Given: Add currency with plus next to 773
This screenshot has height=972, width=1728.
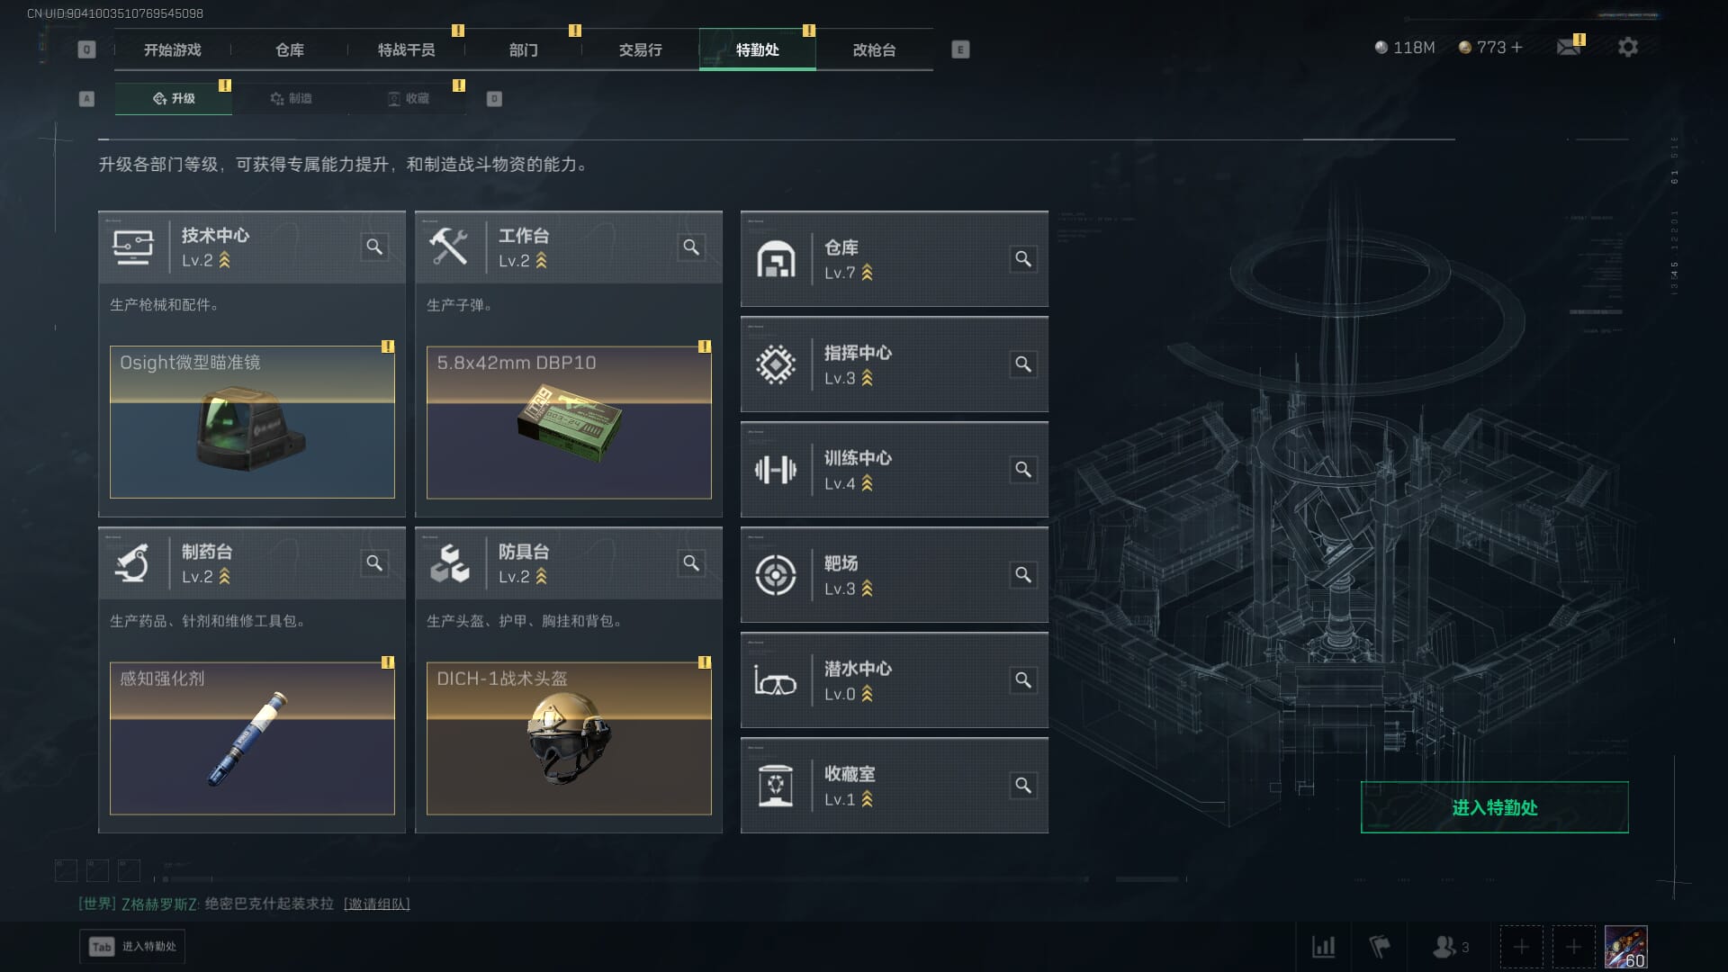Looking at the screenshot, I should coord(1517,47).
